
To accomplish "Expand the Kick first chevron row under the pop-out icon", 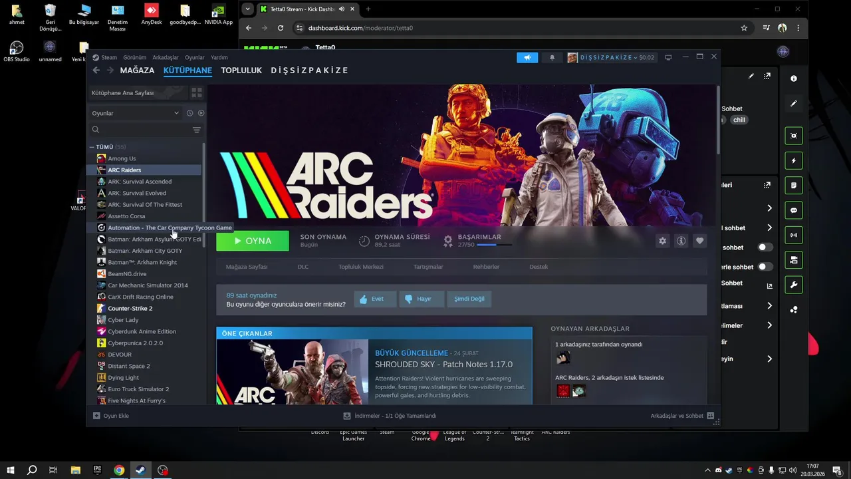I will (x=769, y=208).
